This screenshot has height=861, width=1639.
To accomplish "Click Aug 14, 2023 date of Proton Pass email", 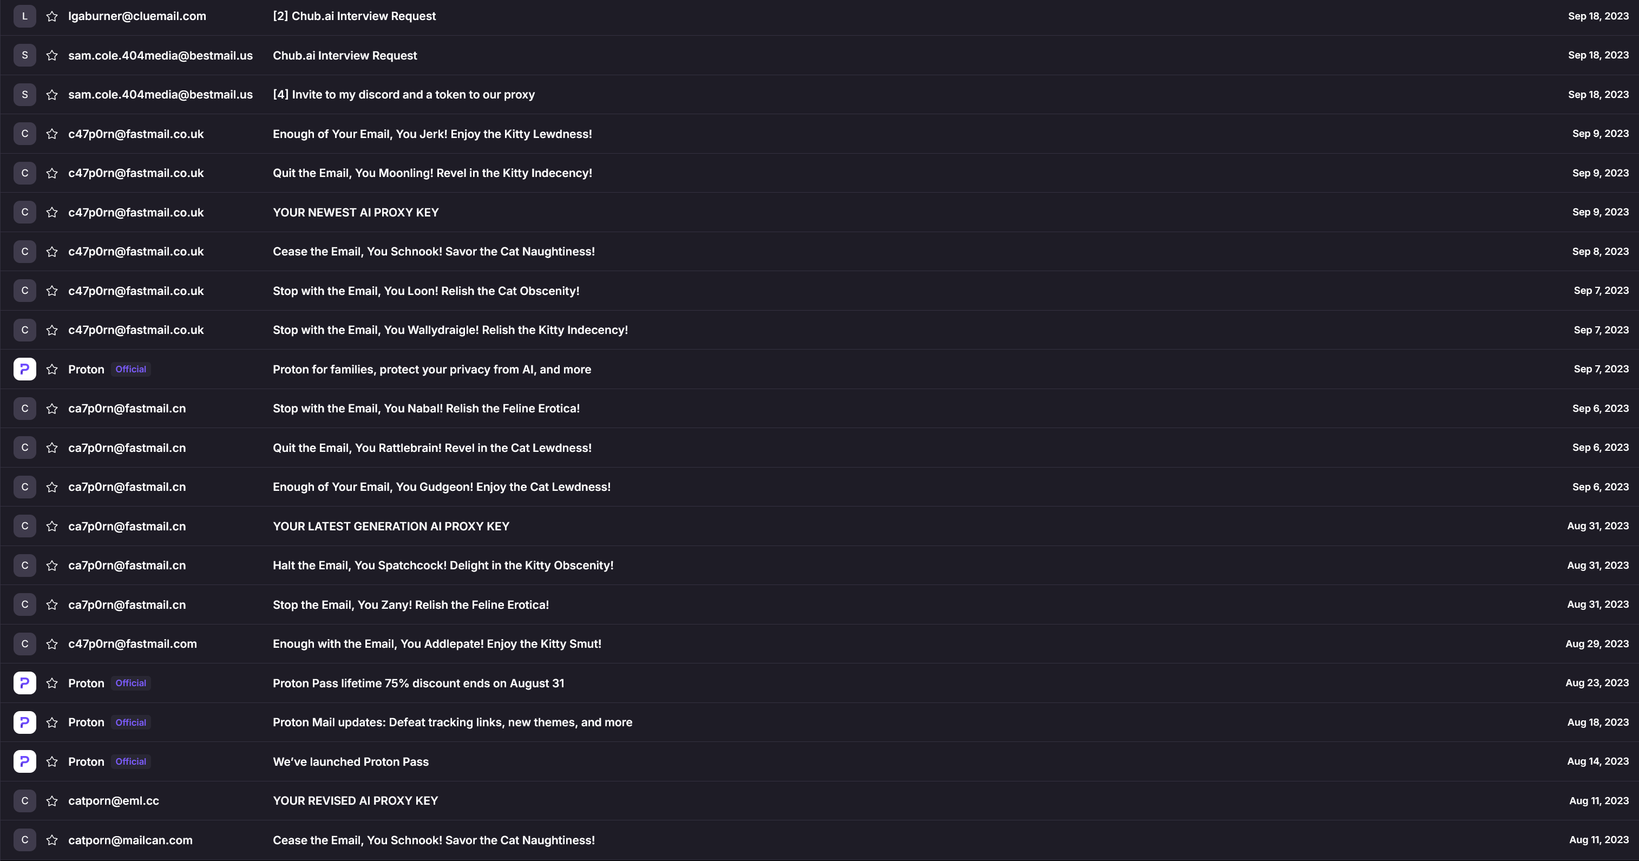I will point(1597,762).
